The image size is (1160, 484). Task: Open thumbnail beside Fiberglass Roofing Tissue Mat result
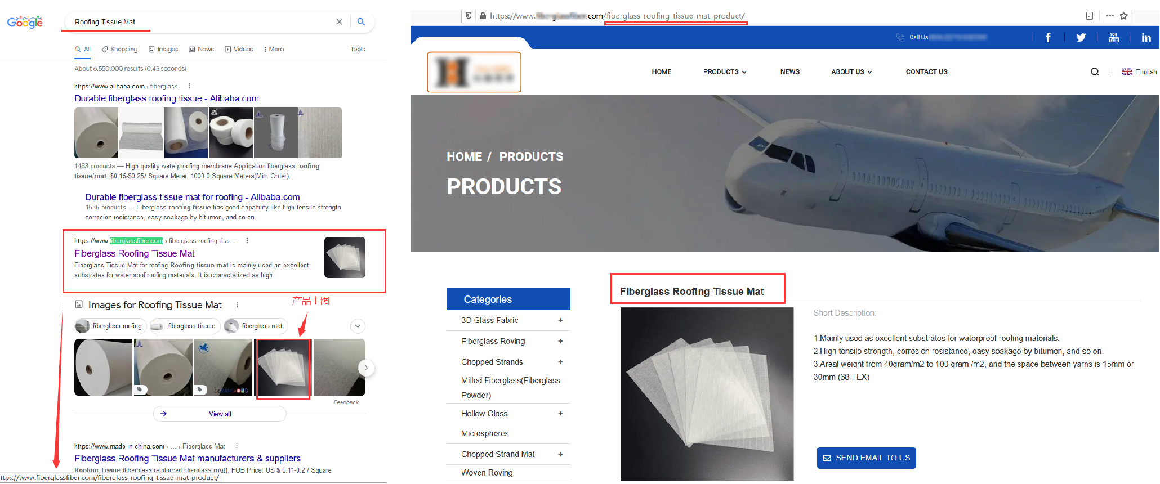(345, 257)
